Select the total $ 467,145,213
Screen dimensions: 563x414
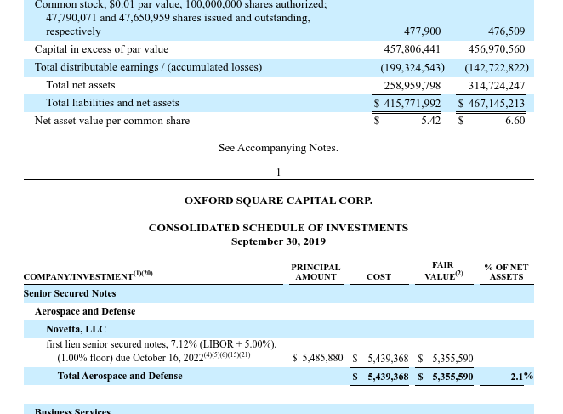(x=492, y=104)
